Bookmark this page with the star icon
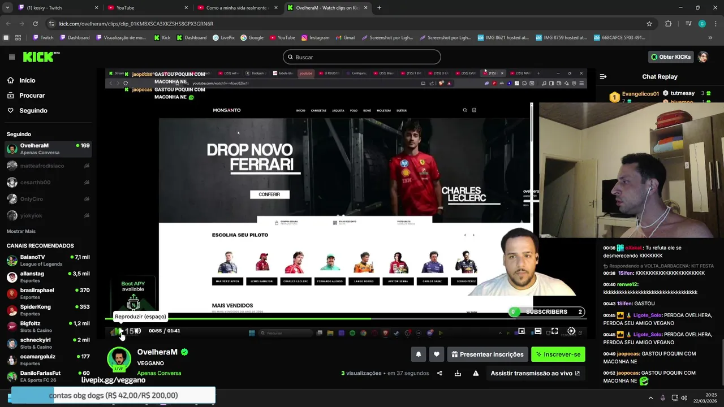Viewport: 724px width, 407px height. [649, 24]
